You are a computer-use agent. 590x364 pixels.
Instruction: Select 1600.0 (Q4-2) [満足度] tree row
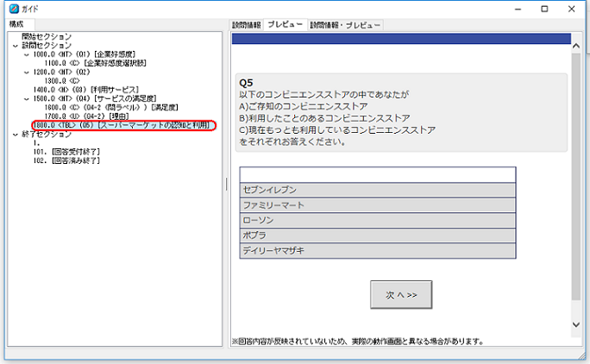[111, 107]
